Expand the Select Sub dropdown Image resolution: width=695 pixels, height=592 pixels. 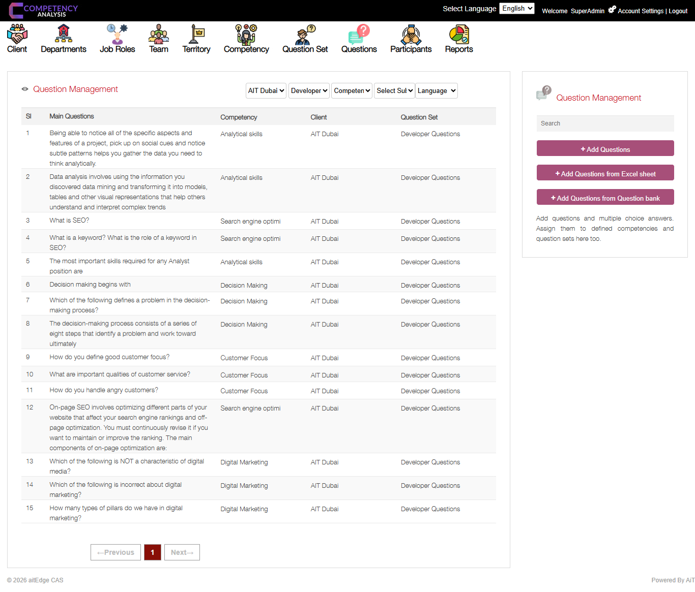394,90
